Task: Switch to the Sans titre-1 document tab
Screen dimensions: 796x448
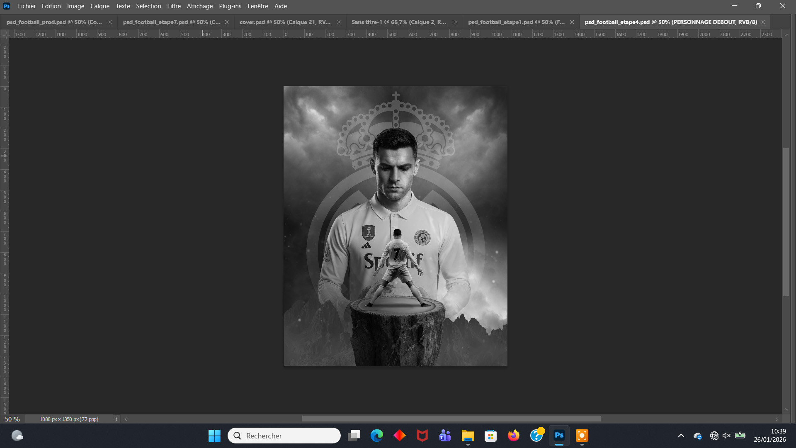Action: click(398, 22)
